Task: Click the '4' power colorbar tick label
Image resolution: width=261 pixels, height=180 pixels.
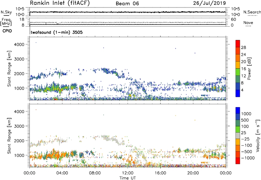Action: (x=242, y=90)
